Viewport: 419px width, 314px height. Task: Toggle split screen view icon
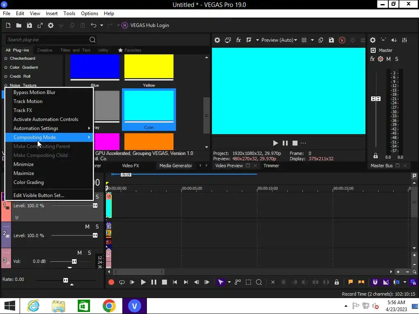(249, 40)
